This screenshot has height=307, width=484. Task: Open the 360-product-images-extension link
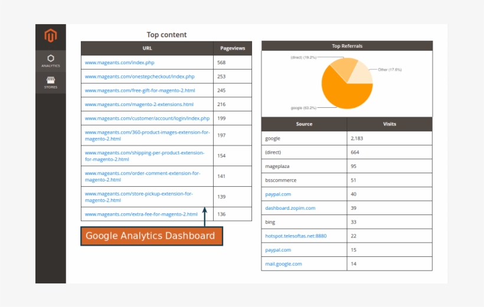(147, 136)
